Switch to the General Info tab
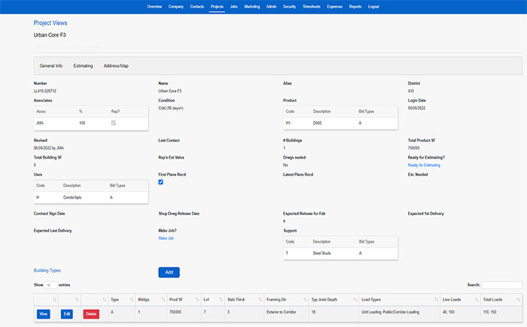Image resolution: width=527 pixels, height=327 pixels. tap(51, 66)
